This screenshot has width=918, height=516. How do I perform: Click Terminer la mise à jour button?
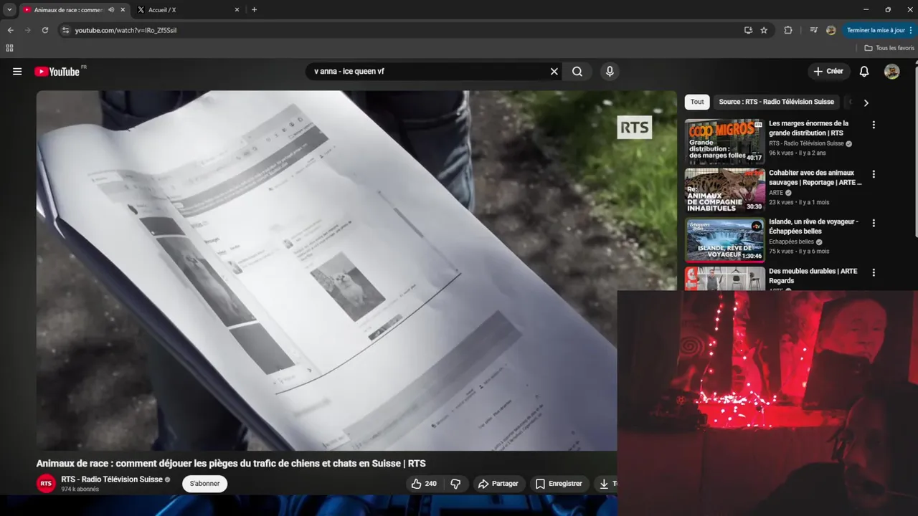[x=879, y=30]
